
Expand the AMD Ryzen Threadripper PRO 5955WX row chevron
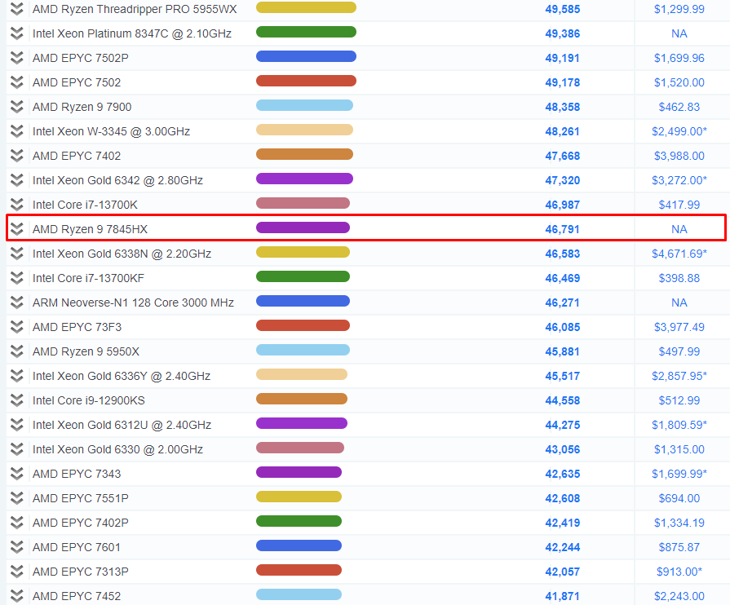[17, 9]
